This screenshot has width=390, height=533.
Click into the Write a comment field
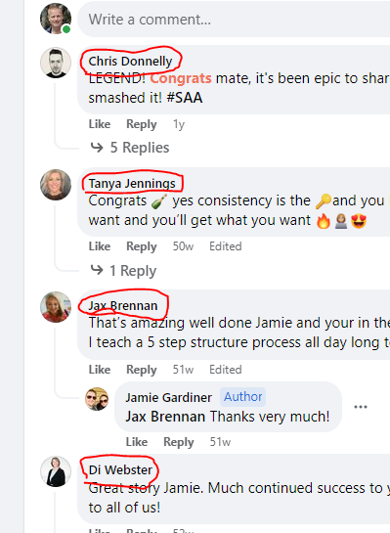(234, 19)
